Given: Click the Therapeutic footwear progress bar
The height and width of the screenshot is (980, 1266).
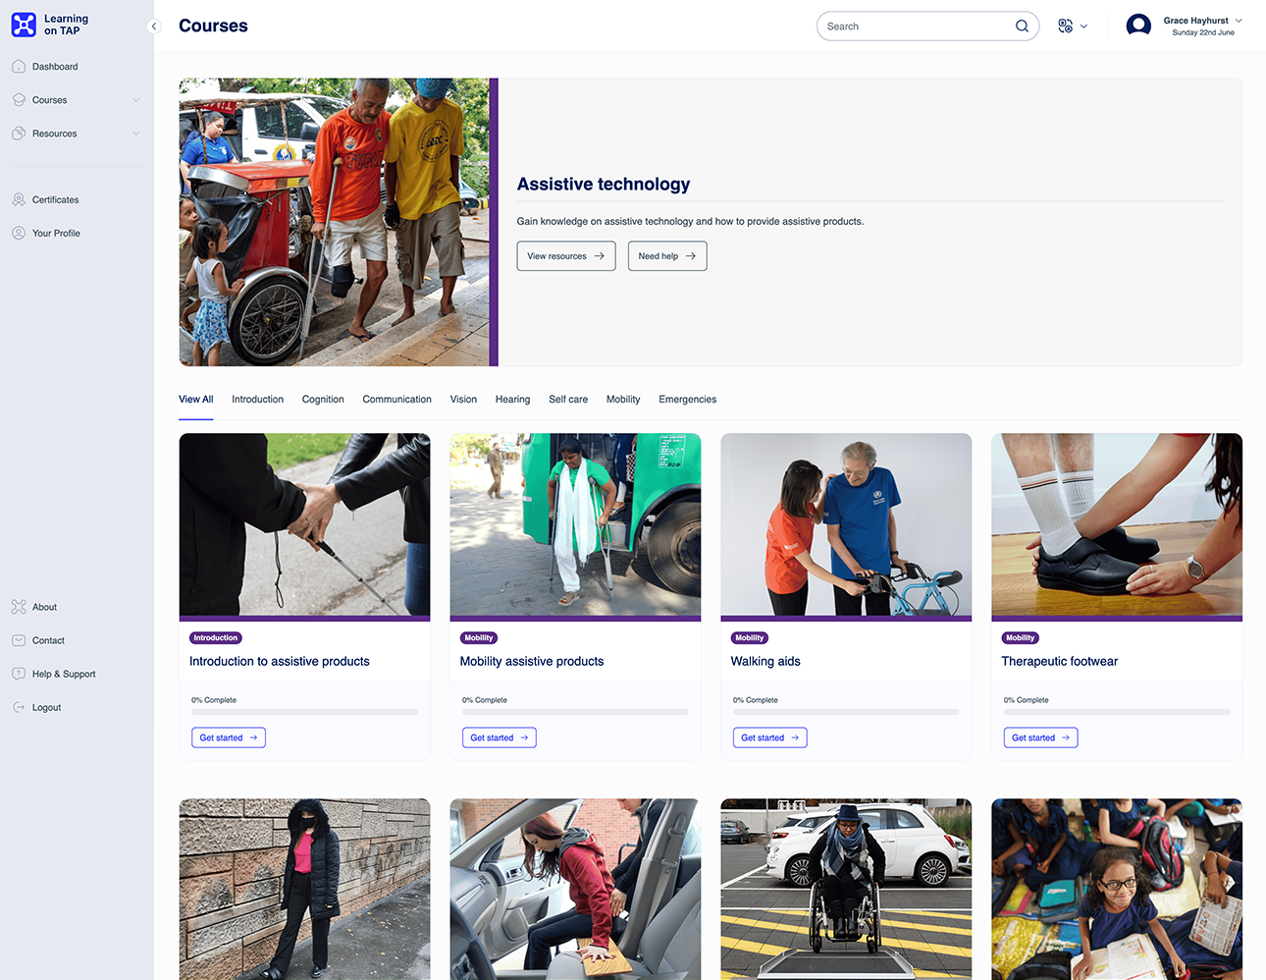Looking at the screenshot, I should pyautogui.click(x=1117, y=711).
